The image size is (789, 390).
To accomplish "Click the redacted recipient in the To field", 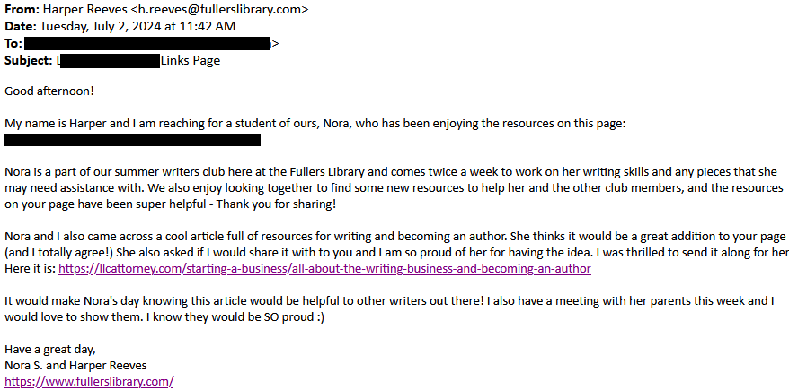I will [148, 43].
